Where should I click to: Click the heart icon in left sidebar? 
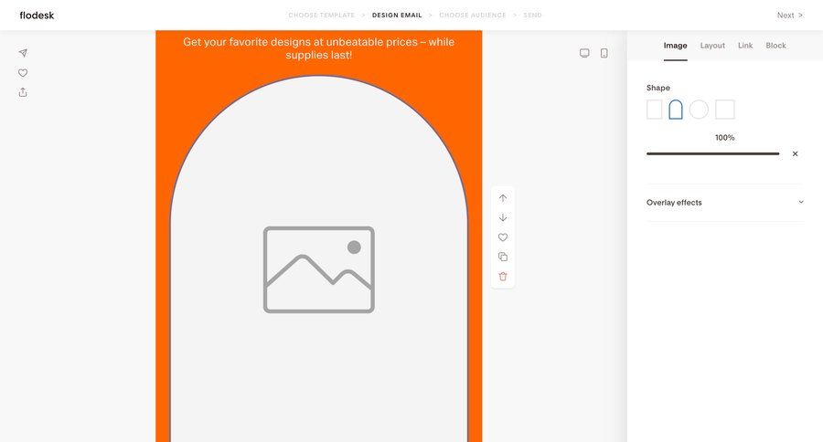coord(23,73)
